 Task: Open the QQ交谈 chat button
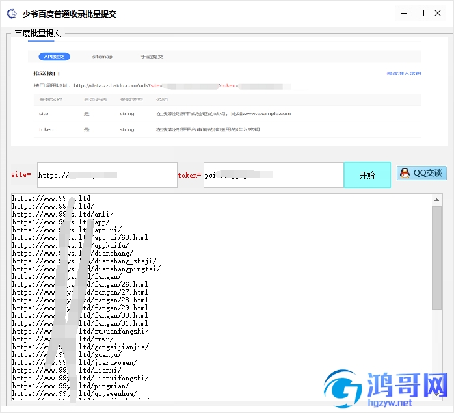(x=421, y=173)
